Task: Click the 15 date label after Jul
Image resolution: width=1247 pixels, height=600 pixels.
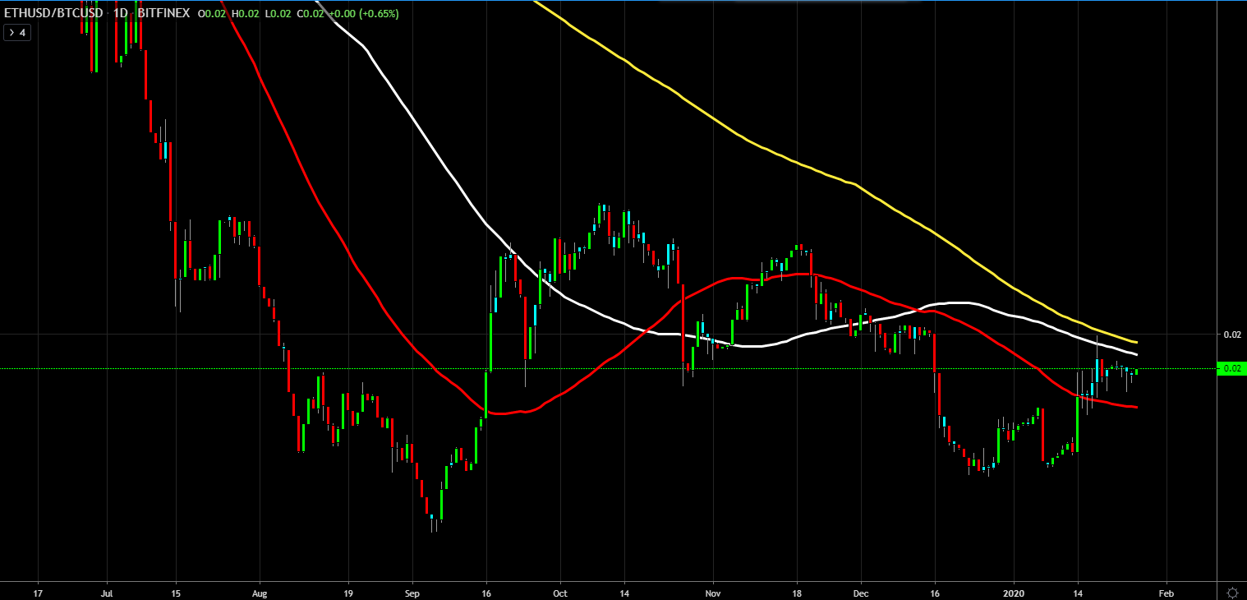Action: (x=175, y=592)
